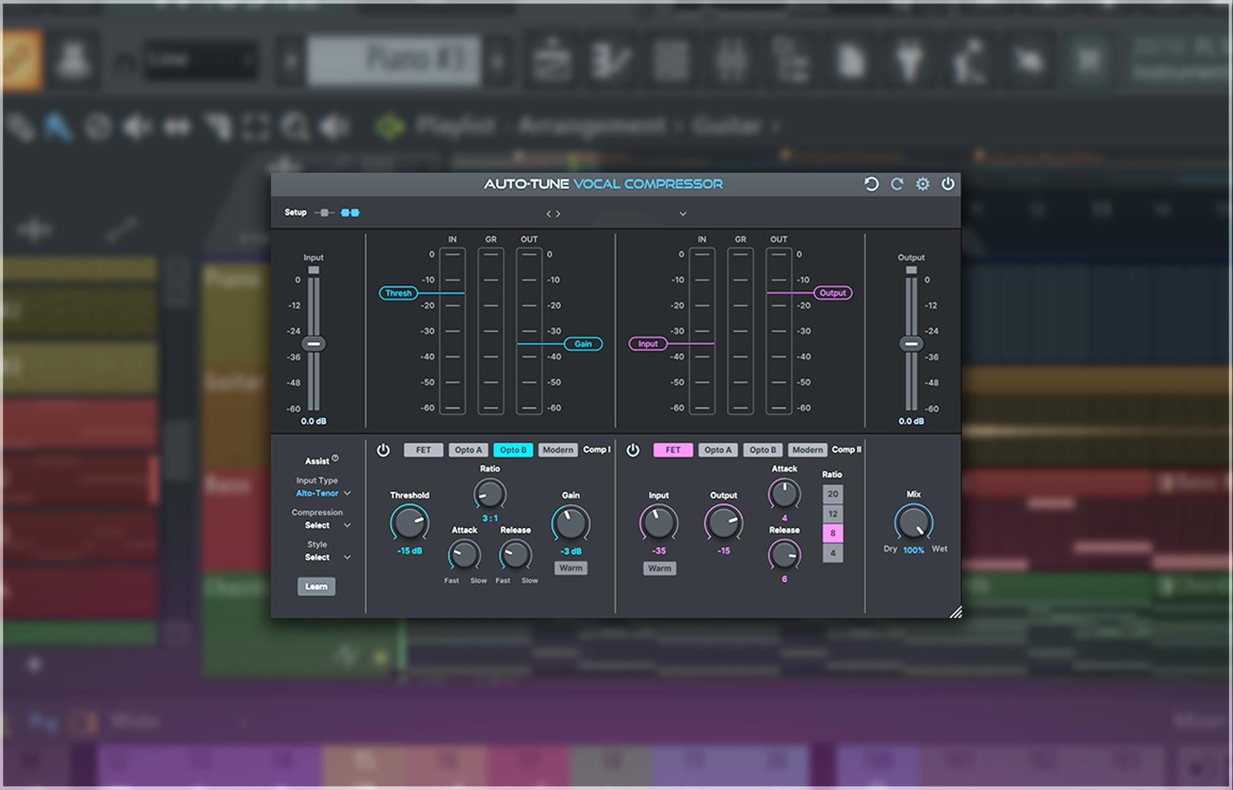The image size is (1233, 790).
Task: Toggle Warm under Comp II Input knob
Action: tap(660, 568)
